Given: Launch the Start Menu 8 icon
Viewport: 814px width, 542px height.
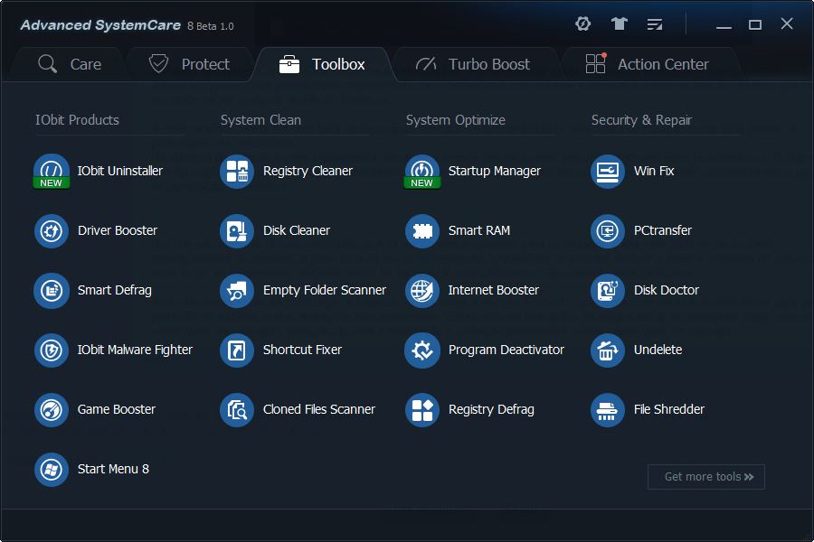Looking at the screenshot, I should 52,470.
